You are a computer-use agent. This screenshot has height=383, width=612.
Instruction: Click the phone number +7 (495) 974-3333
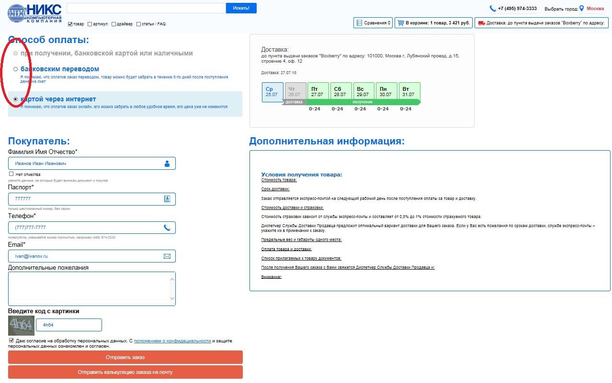[x=517, y=9]
